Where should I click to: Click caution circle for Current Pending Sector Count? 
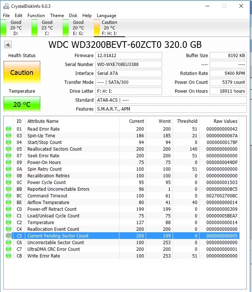coord(9,236)
